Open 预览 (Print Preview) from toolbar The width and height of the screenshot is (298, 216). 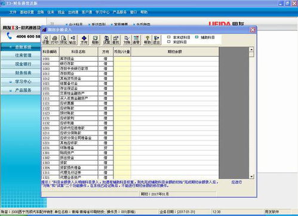pyautogui.click(x=63, y=40)
